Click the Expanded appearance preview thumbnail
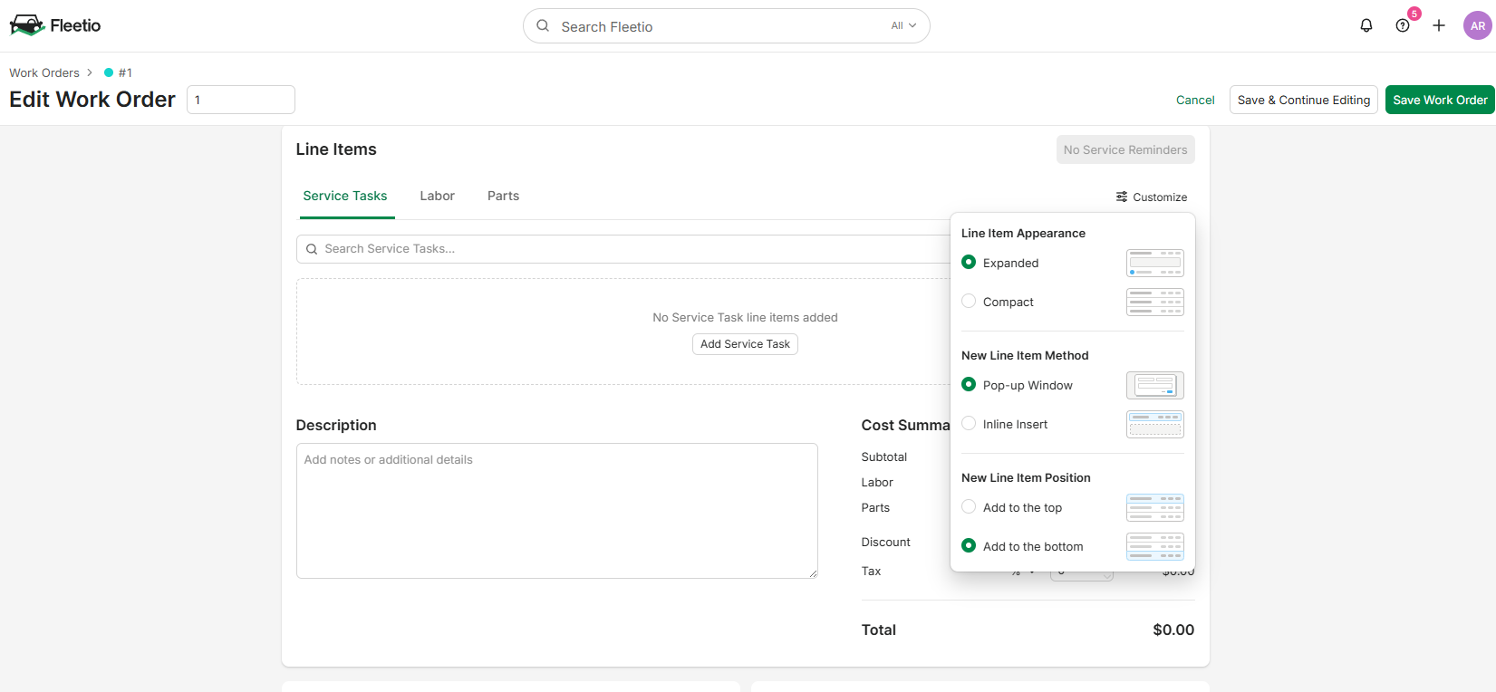 pos(1155,263)
